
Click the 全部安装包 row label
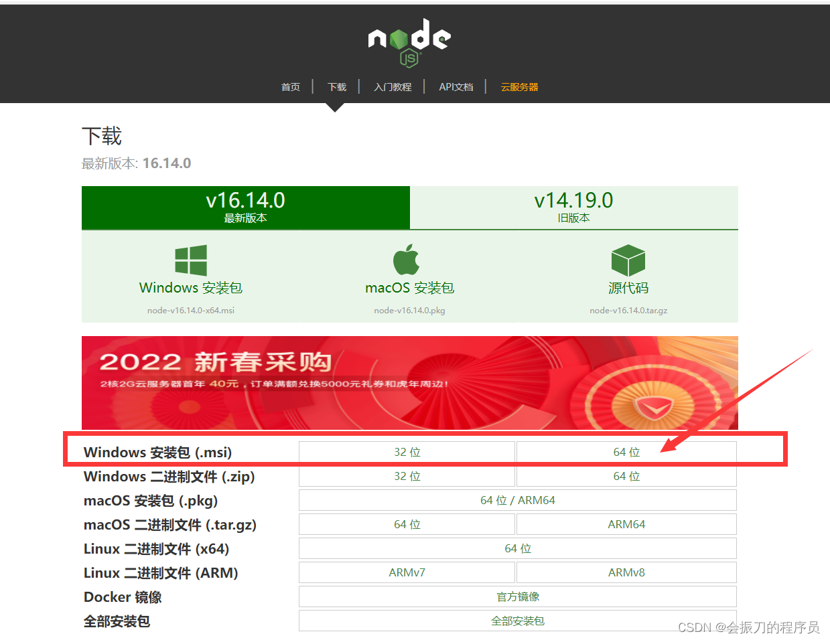pos(117,621)
